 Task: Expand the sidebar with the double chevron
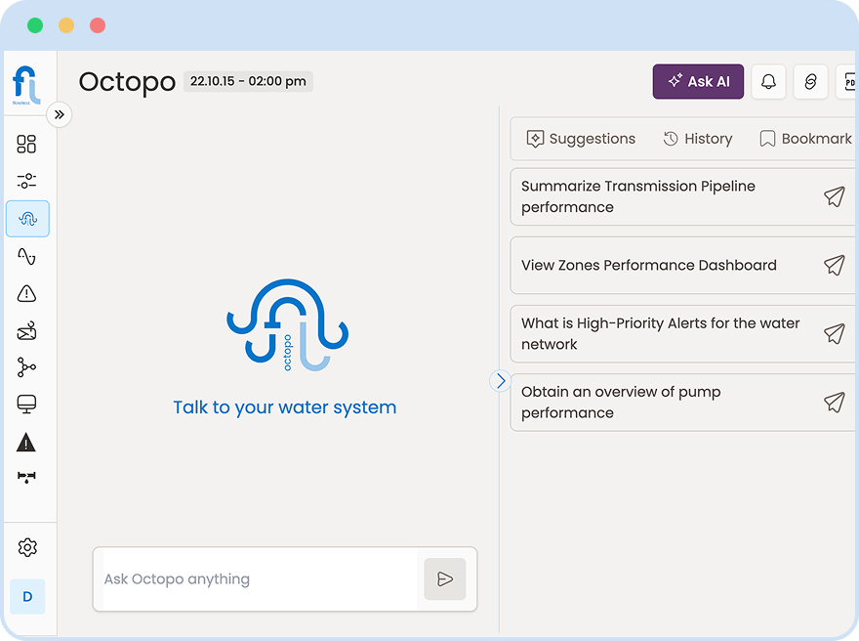coord(60,114)
